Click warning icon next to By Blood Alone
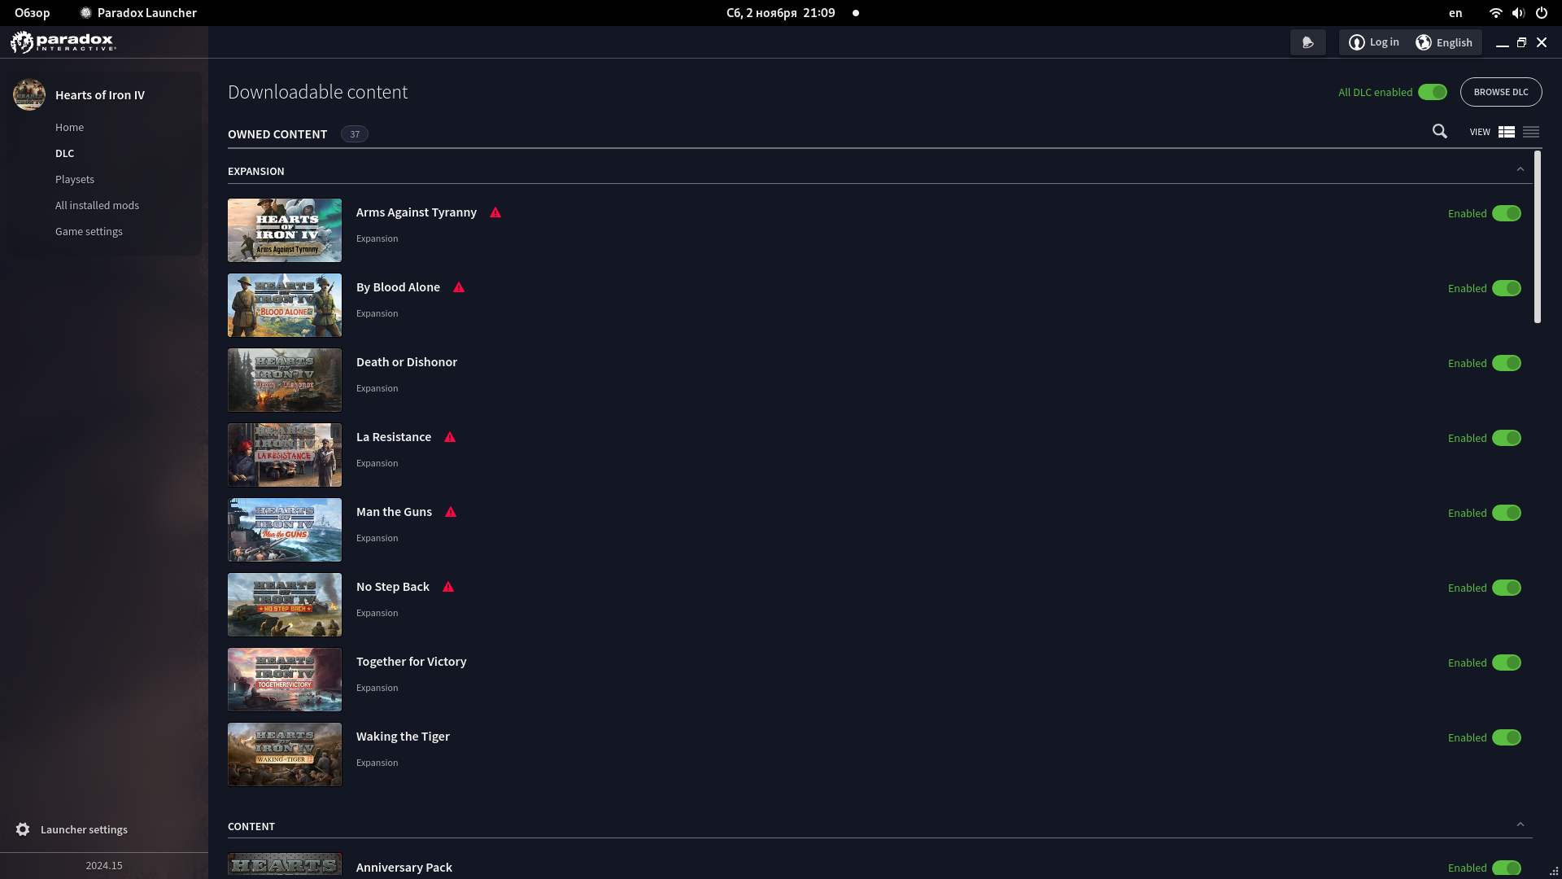The width and height of the screenshot is (1562, 879). point(459,287)
